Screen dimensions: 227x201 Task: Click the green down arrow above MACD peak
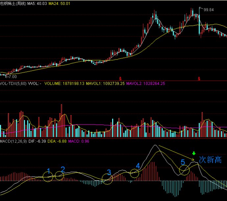[194, 153]
